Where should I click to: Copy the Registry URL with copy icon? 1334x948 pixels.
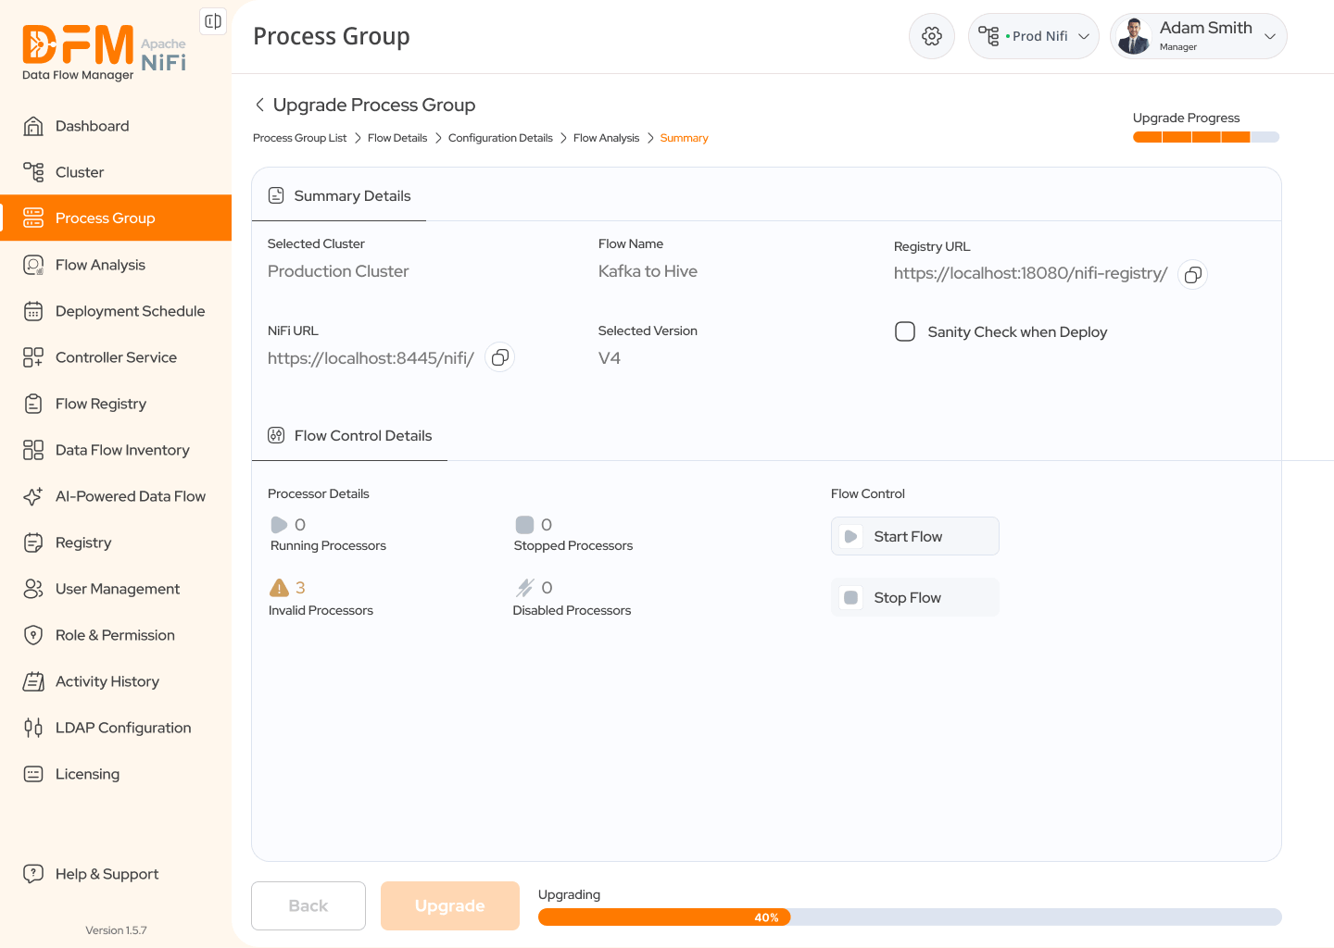(x=1193, y=275)
